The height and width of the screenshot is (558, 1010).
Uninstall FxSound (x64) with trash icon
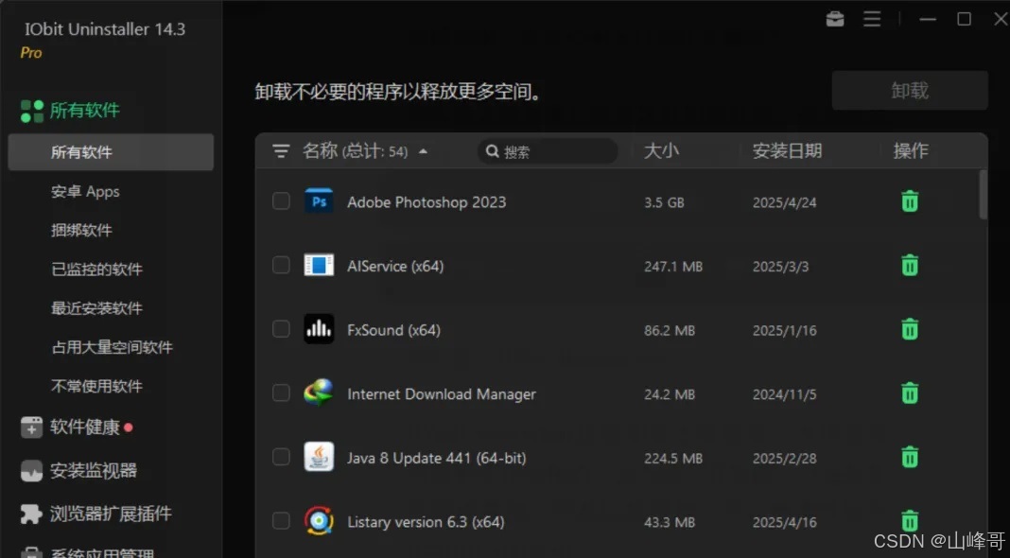(910, 328)
